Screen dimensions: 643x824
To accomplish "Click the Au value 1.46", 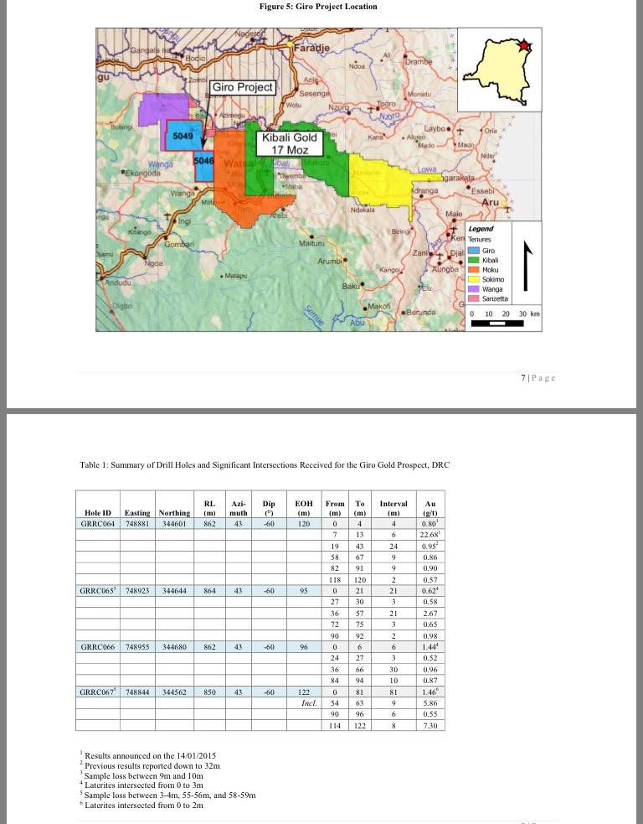I will tap(430, 692).
